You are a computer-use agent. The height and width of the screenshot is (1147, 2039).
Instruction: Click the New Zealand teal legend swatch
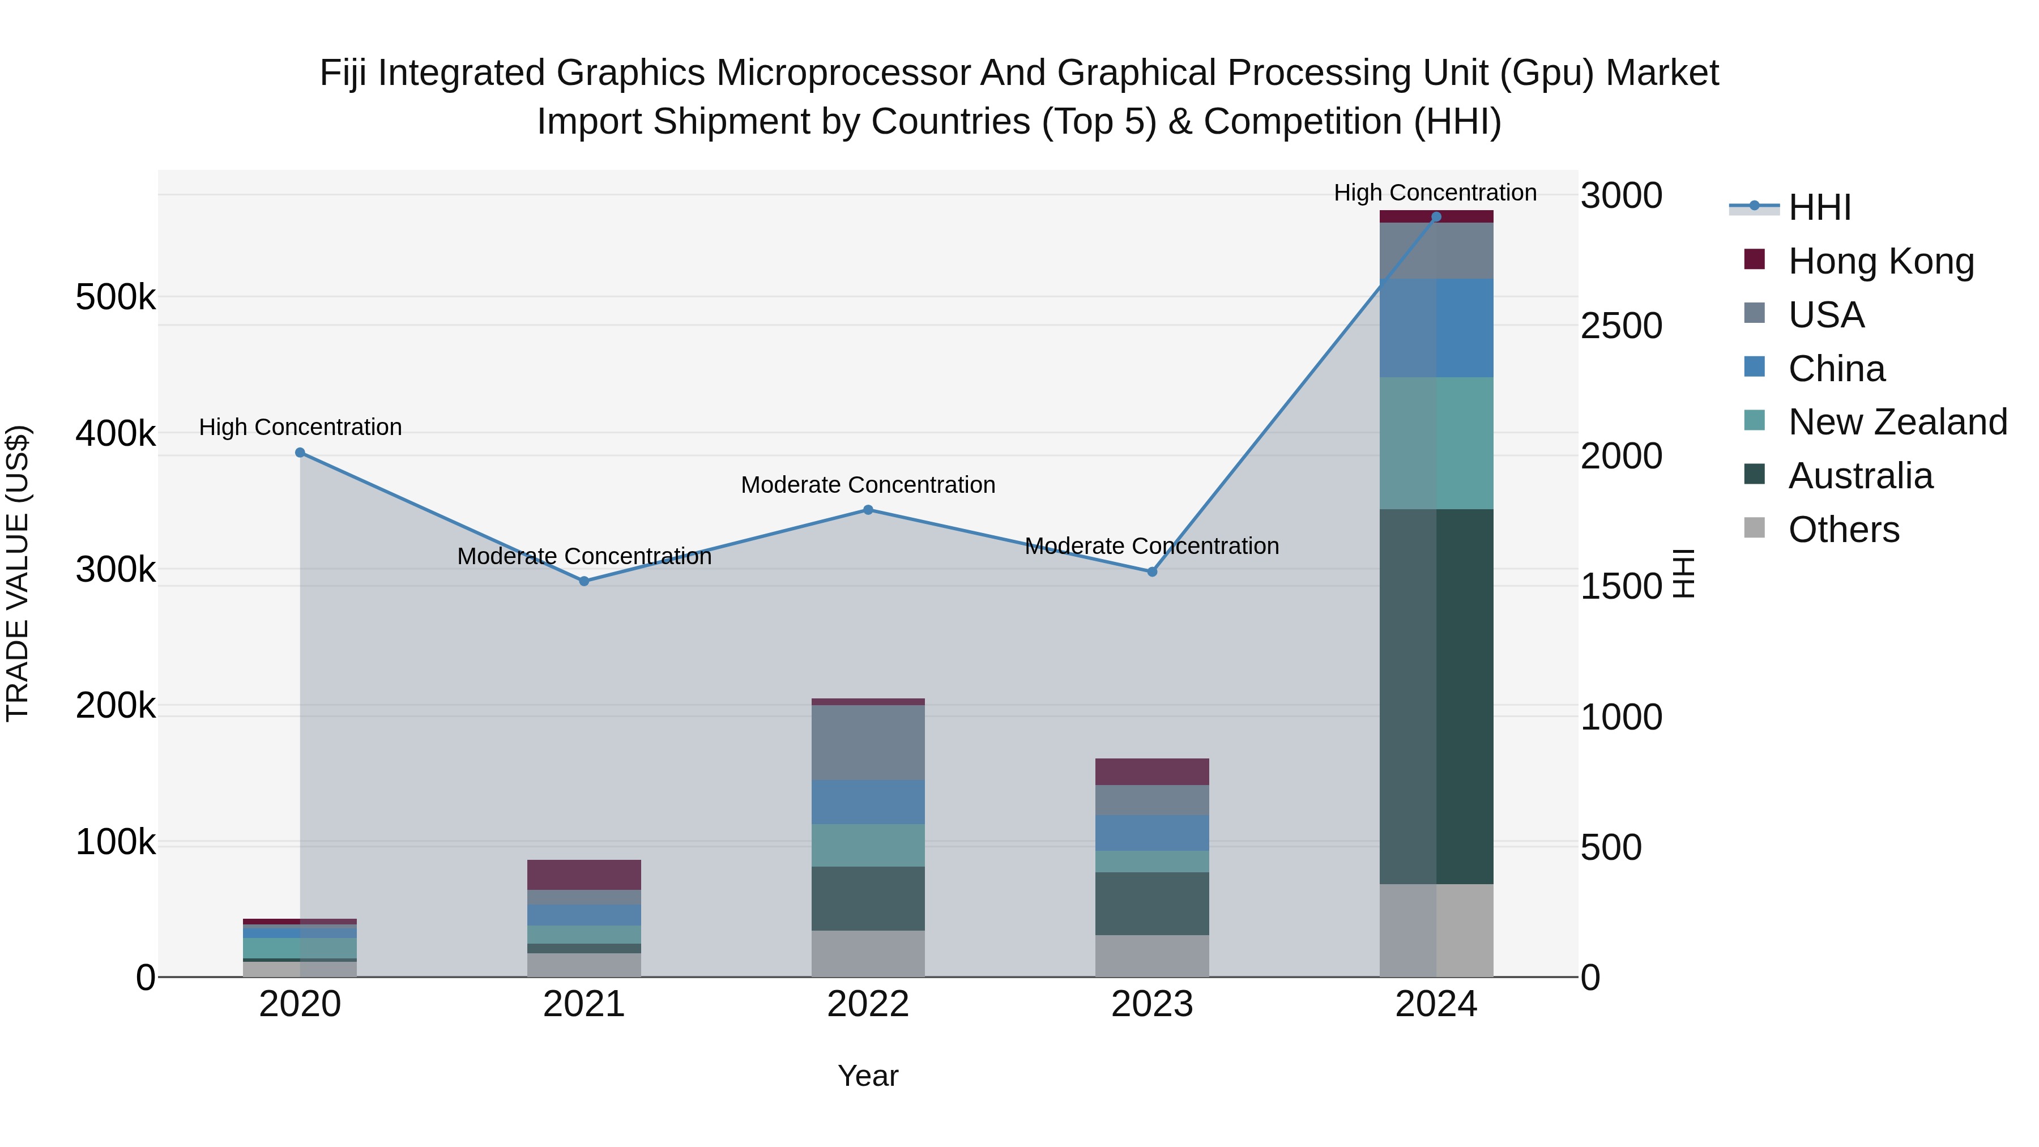click(x=1755, y=420)
